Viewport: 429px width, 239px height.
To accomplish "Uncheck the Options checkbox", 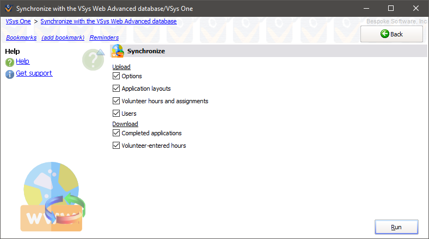I will (x=116, y=76).
